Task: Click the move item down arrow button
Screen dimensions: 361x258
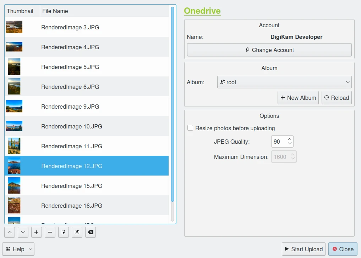Action: tap(23, 232)
